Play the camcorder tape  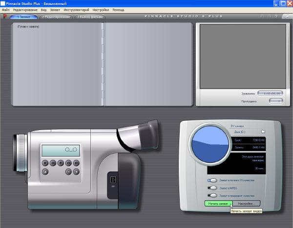click(x=61, y=163)
